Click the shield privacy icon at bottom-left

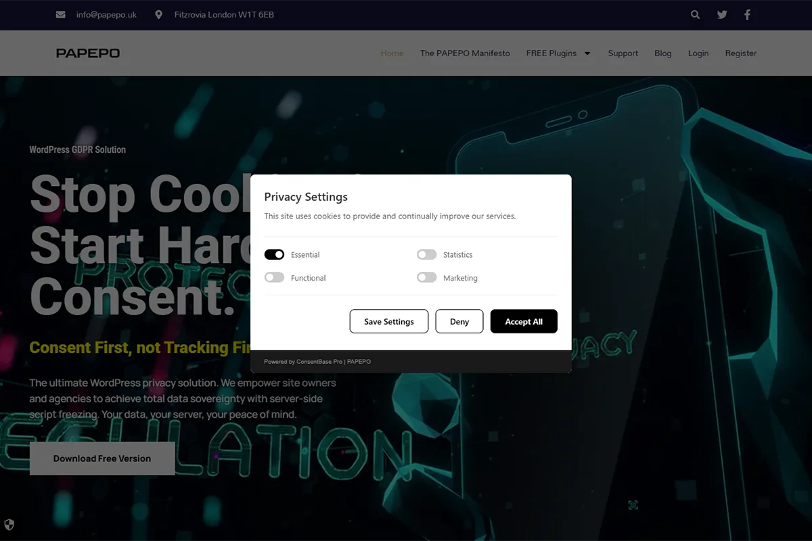click(x=9, y=524)
